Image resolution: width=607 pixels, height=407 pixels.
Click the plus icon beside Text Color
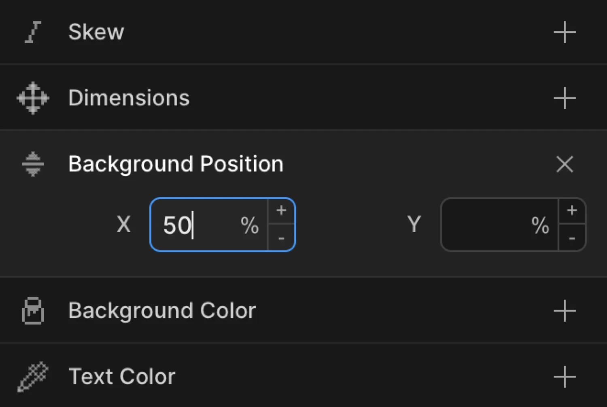[565, 376]
